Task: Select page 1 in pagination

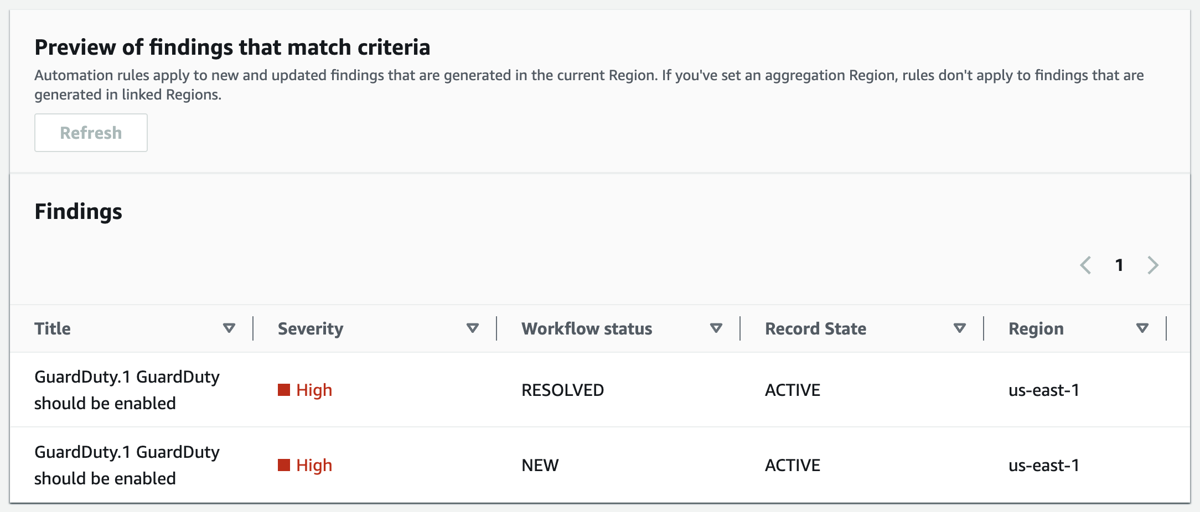Action: pyautogui.click(x=1119, y=265)
